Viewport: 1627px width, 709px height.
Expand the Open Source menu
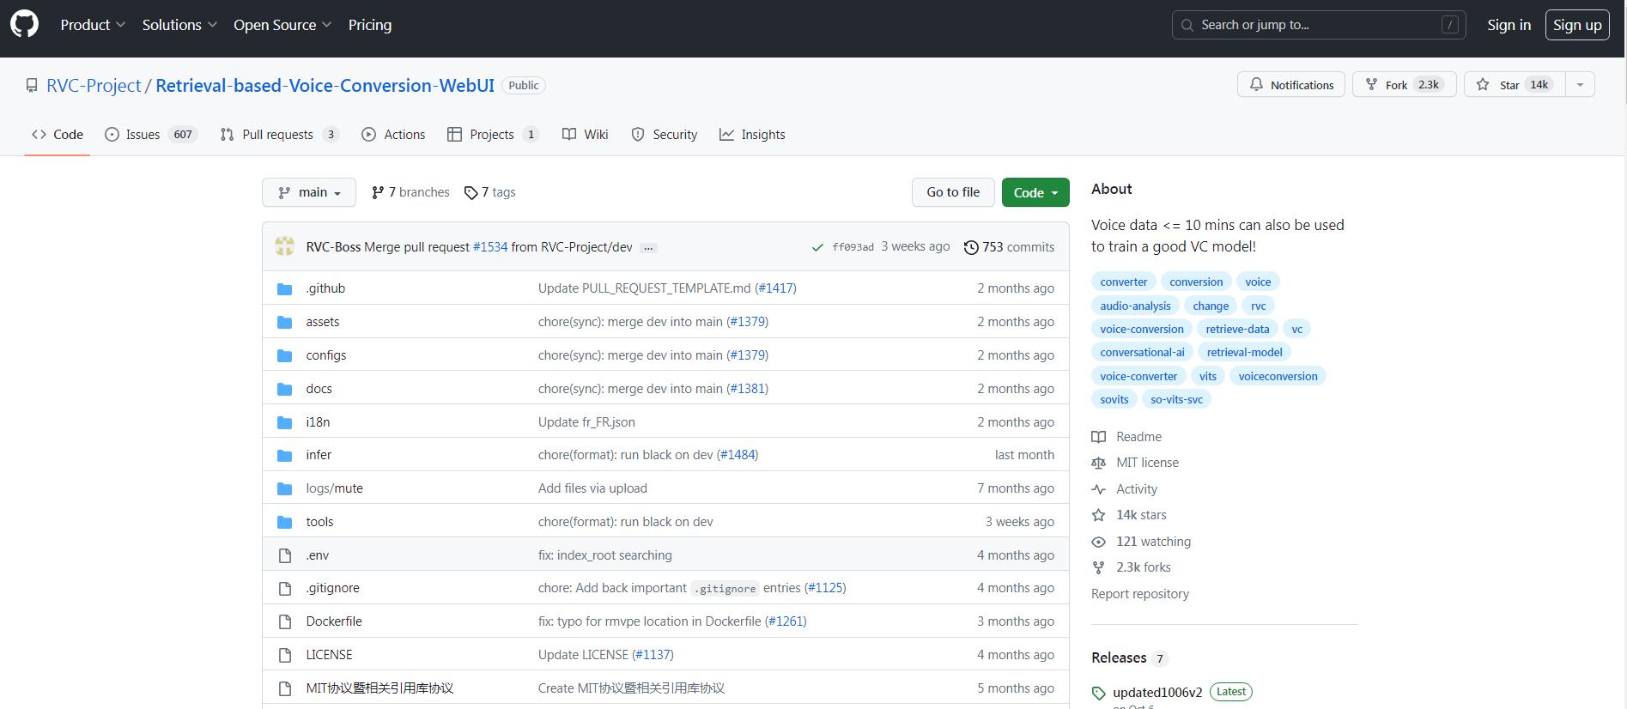click(x=282, y=25)
